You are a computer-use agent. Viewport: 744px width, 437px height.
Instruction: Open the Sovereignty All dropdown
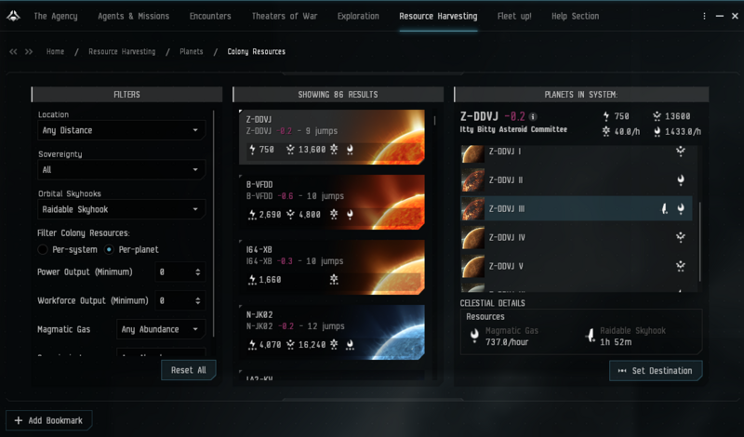coord(122,170)
